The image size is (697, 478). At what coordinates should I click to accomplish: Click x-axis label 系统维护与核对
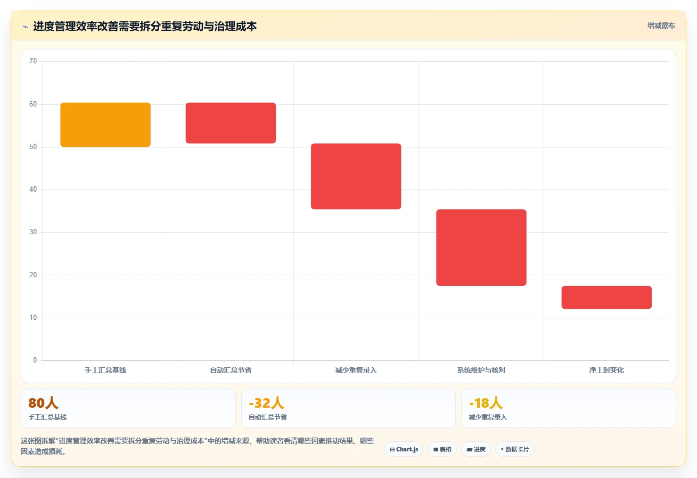coord(481,370)
